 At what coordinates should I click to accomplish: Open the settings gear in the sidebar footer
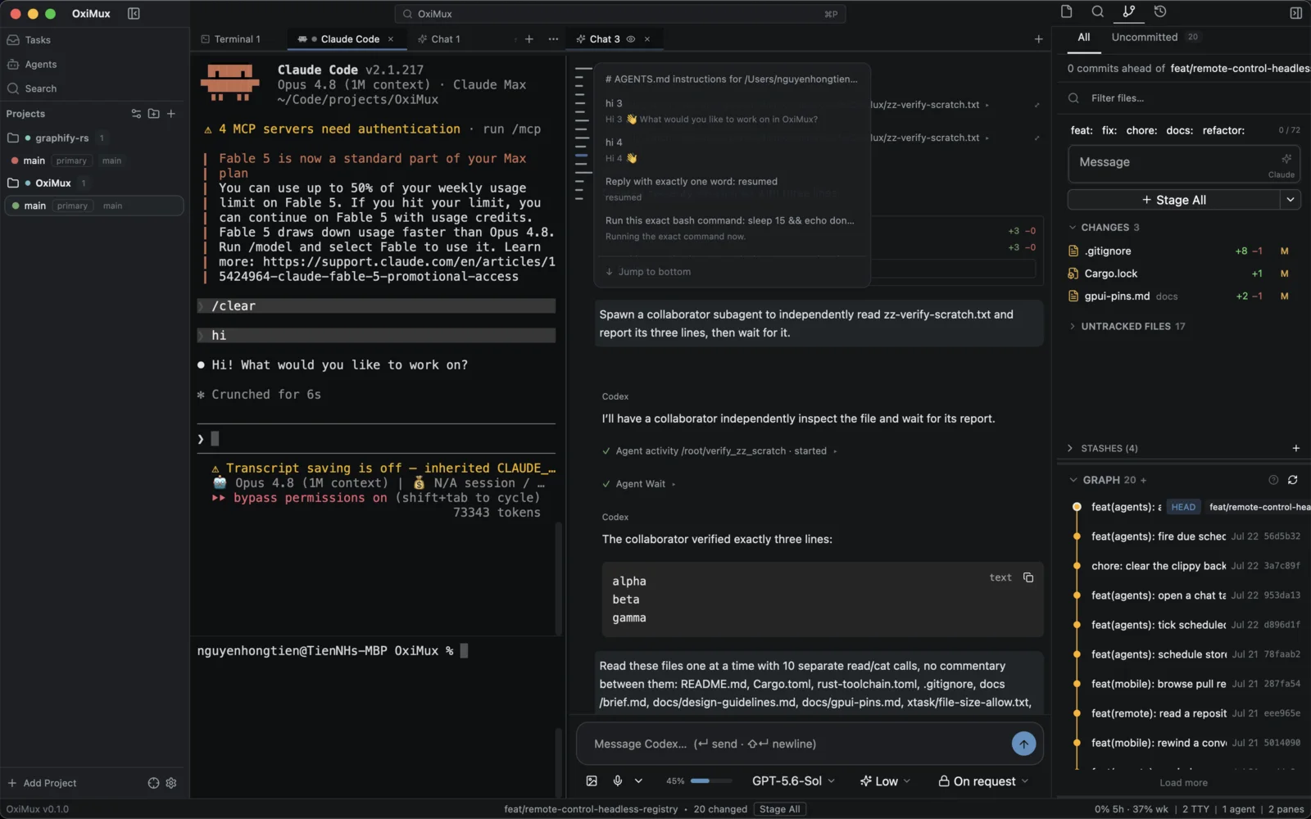coord(171,783)
